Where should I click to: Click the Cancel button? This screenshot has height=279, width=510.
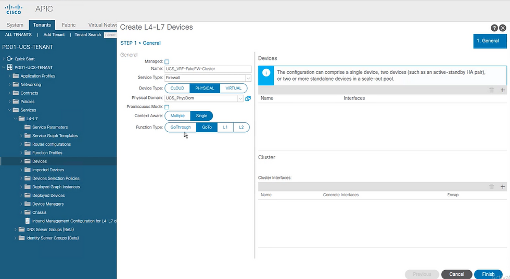457,274
